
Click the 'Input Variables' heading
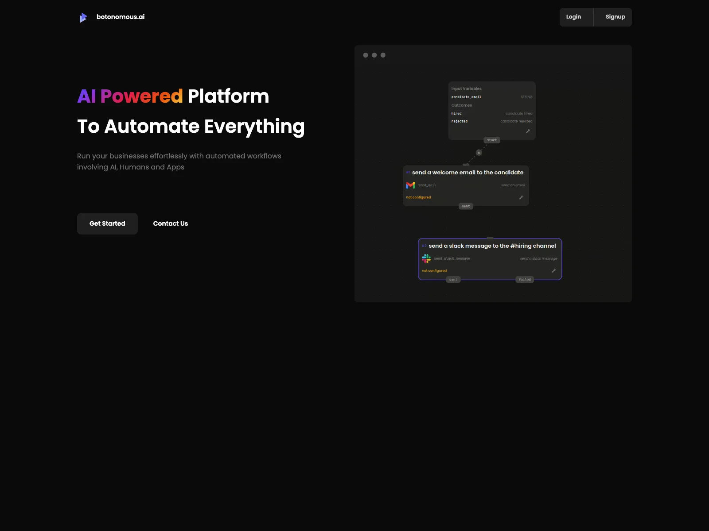[466, 89]
